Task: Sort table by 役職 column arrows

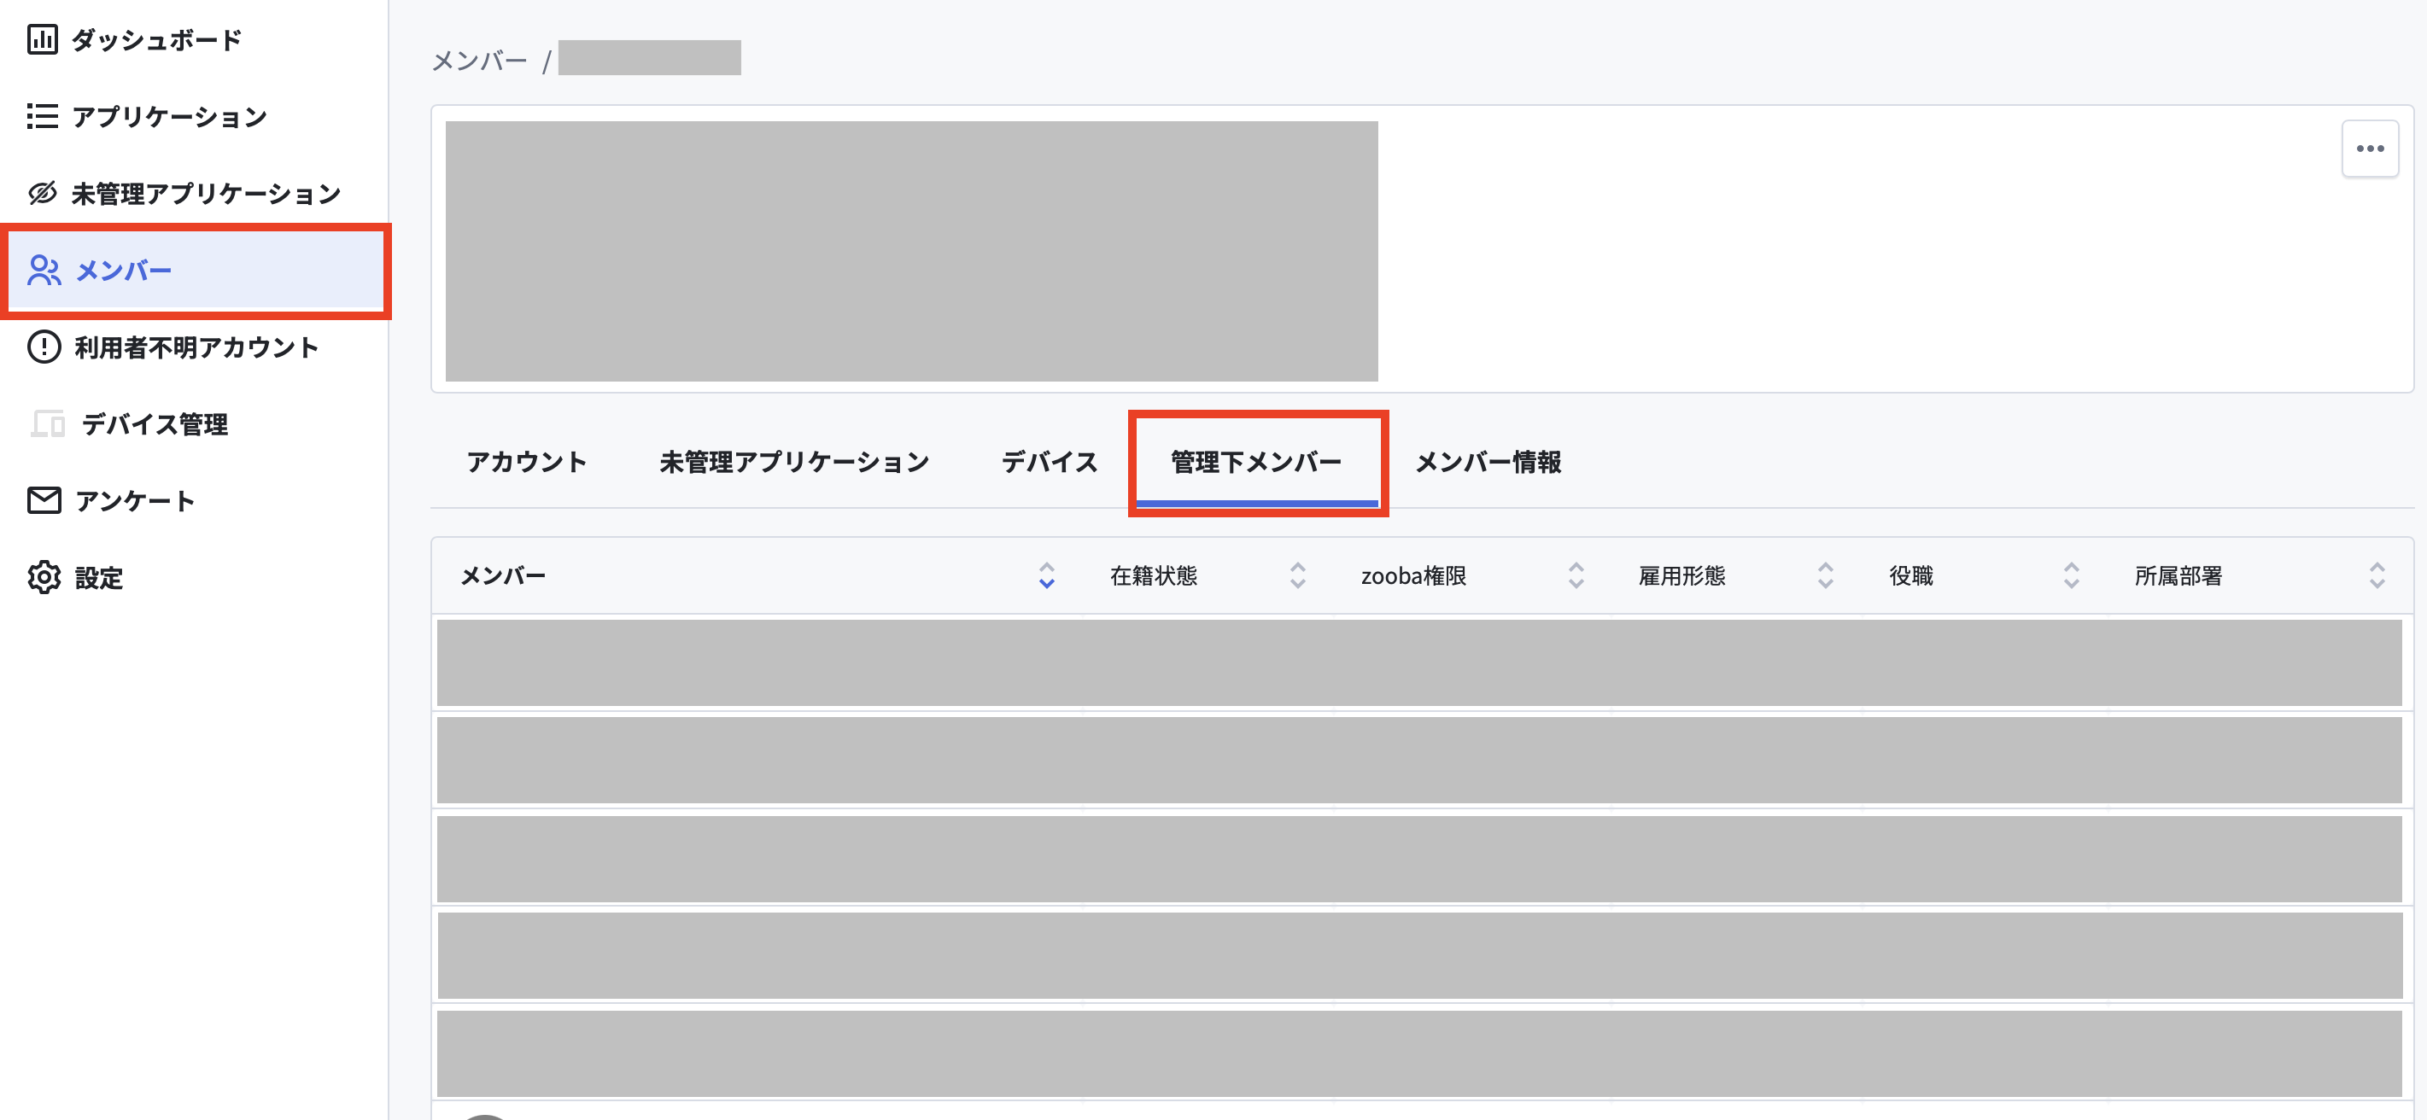Action: point(2071,575)
